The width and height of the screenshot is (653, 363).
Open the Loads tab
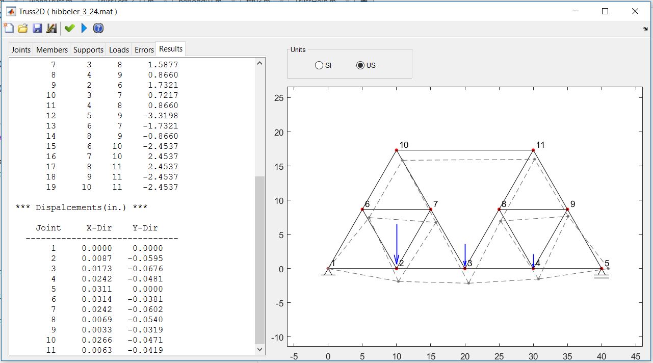pyautogui.click(x=119, y=48)
